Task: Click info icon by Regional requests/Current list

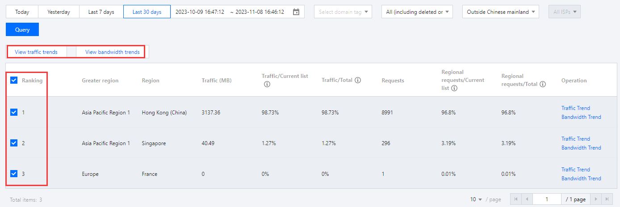Action: pyautogui.click(x=454, y=88)
